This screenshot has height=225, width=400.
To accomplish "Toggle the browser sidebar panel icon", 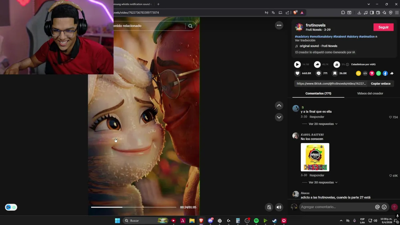I will 372,12.
